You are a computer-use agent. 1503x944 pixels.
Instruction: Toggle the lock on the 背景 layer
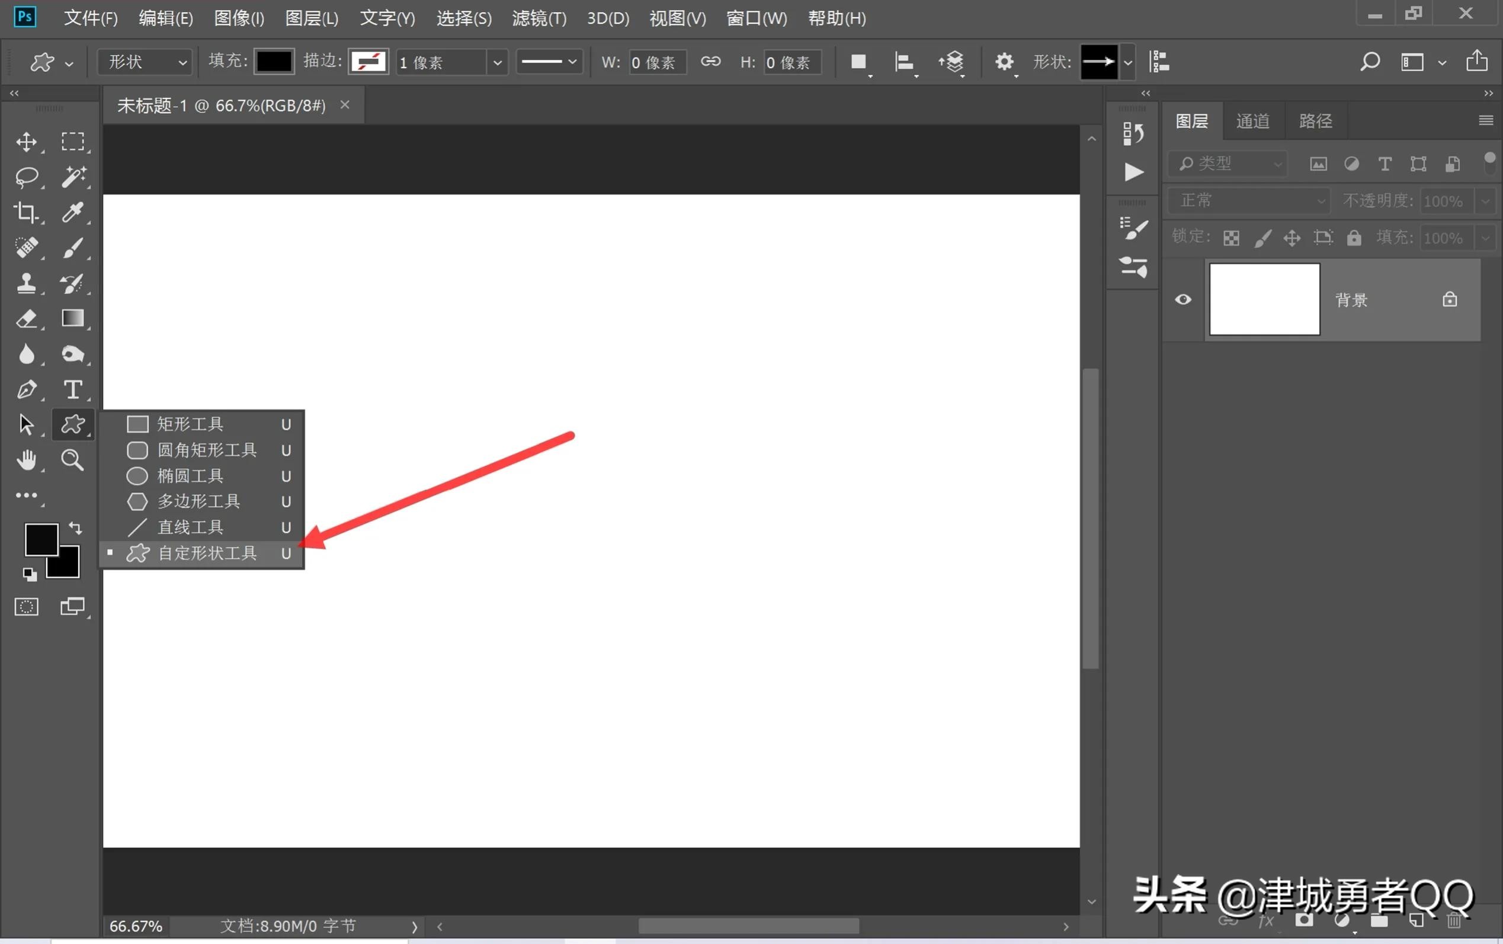coord(1450,300)
